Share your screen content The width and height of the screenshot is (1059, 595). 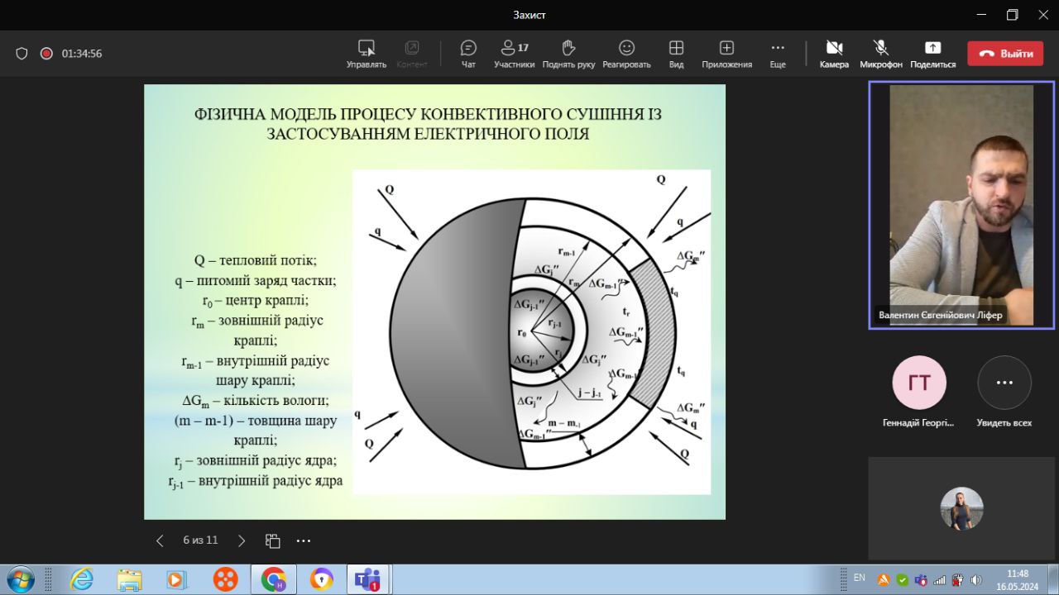click(x=932, y=54)
